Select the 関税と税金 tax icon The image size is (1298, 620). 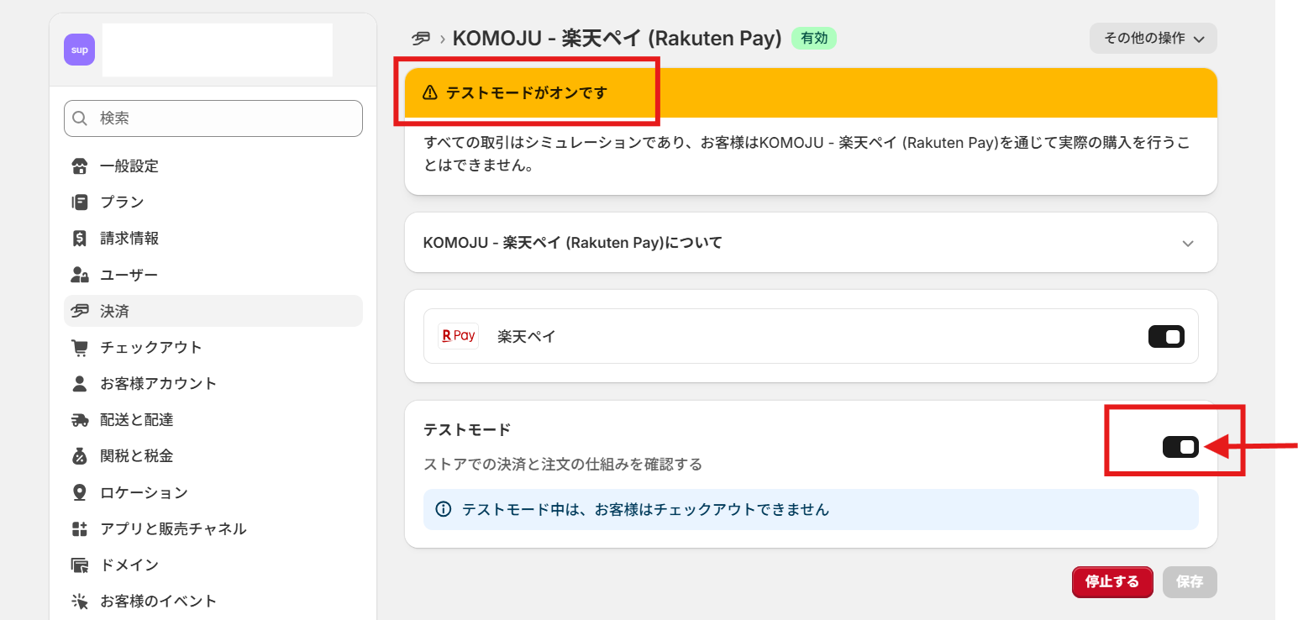click(79, 455)
